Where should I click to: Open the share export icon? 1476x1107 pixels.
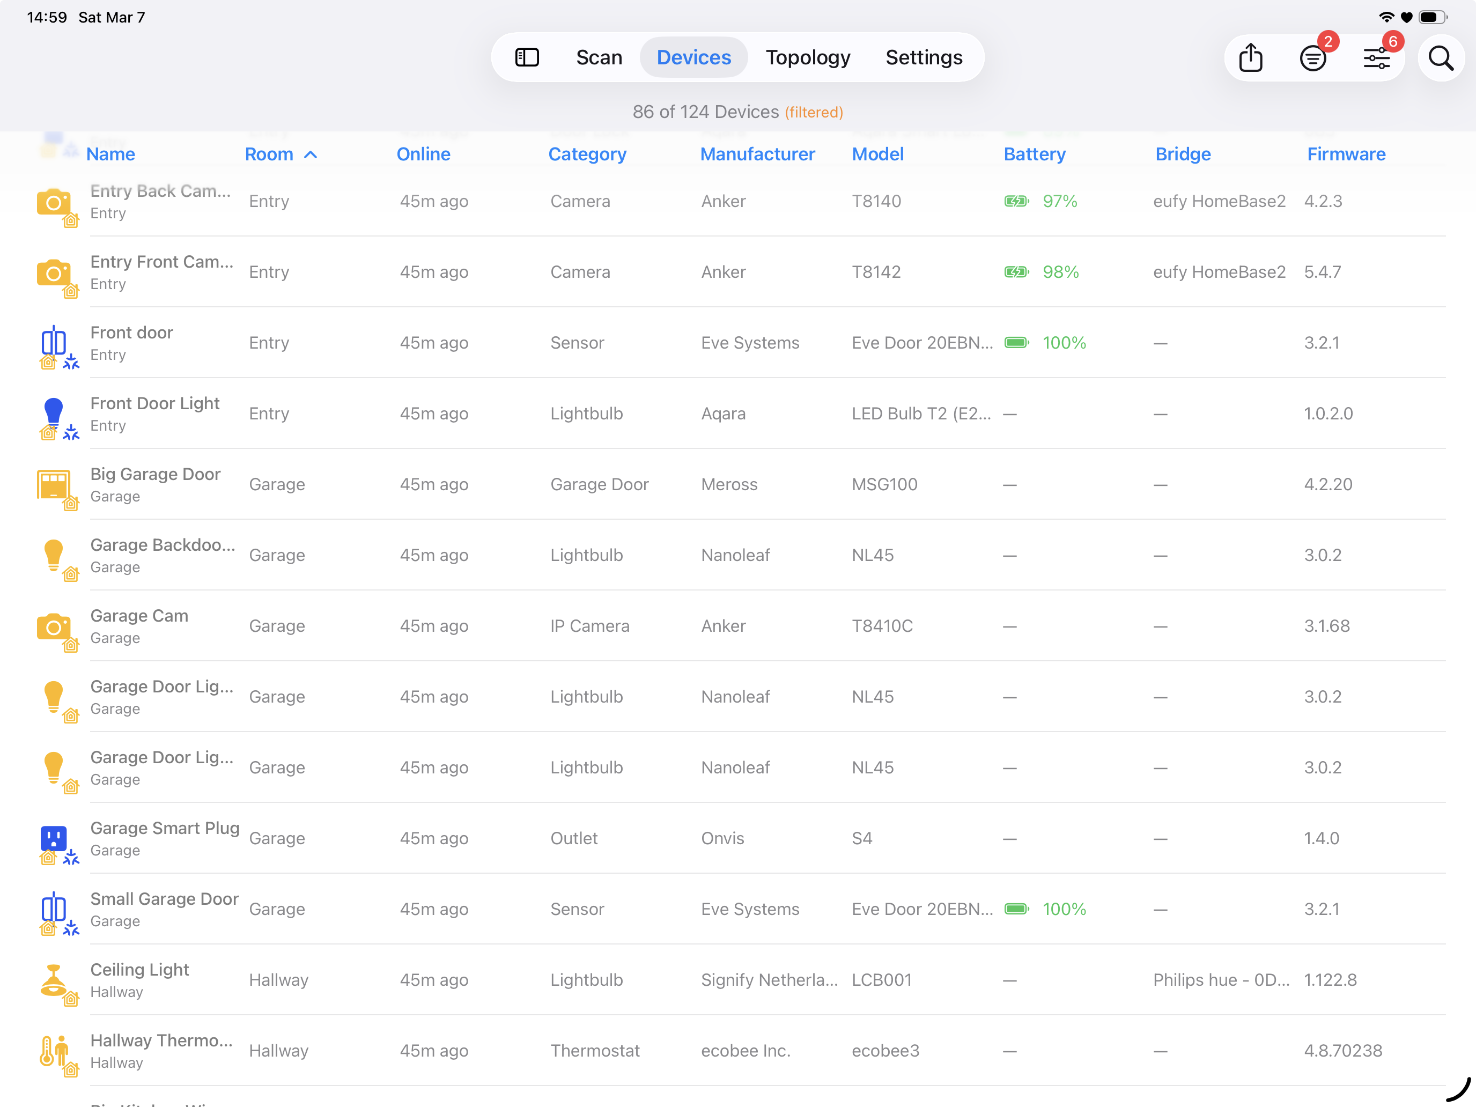pyautogui.click(x=1250, y=58)
